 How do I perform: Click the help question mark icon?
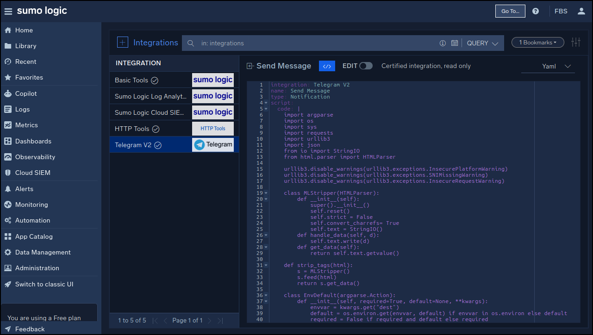tap(536, 11)
